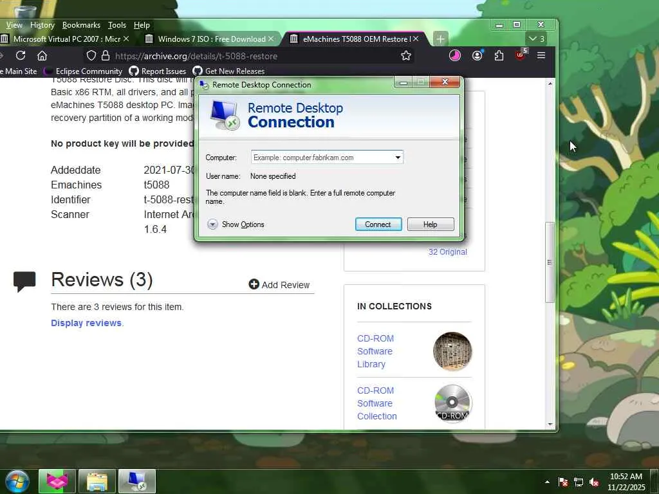Screen dimensions: 659x494
Task: Open Report Issues GitHub bookmark
Action: pos(158,71)
